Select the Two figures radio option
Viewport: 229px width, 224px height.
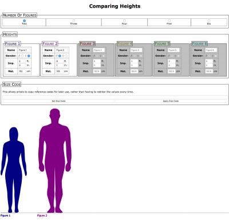click(x=24, y=21)
